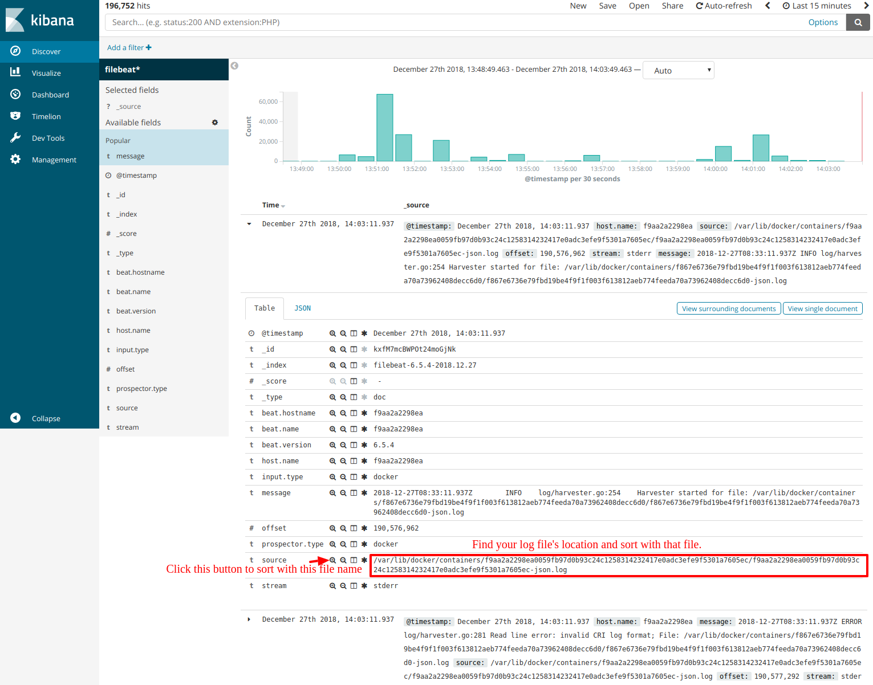Click Add a filter link
Image resolution: width=873 pixels, height=685 pixels.
pyautogui.click(x=129, y=48)
